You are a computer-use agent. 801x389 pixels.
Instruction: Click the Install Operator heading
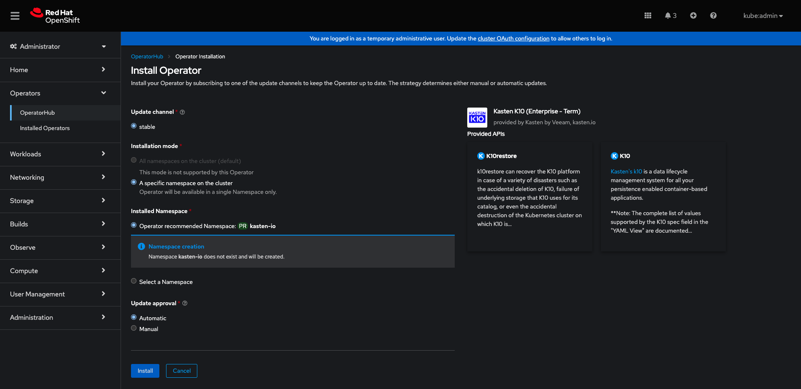166,70
